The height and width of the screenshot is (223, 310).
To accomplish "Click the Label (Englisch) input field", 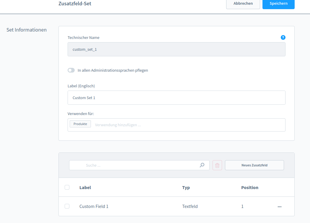I will [176, 98].
